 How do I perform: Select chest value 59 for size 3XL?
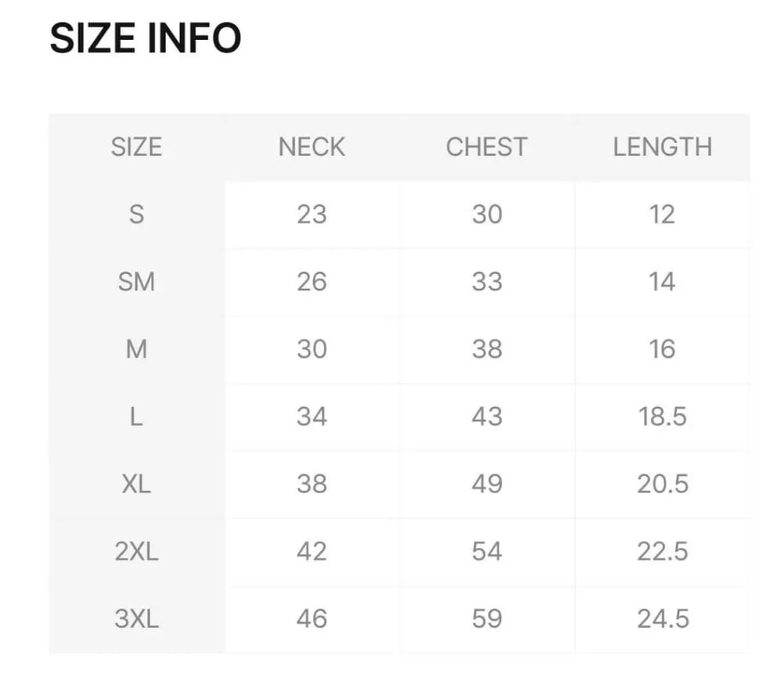coord(487,619)
